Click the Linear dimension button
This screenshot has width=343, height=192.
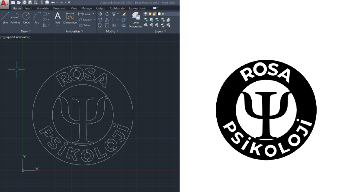(85, 14)
